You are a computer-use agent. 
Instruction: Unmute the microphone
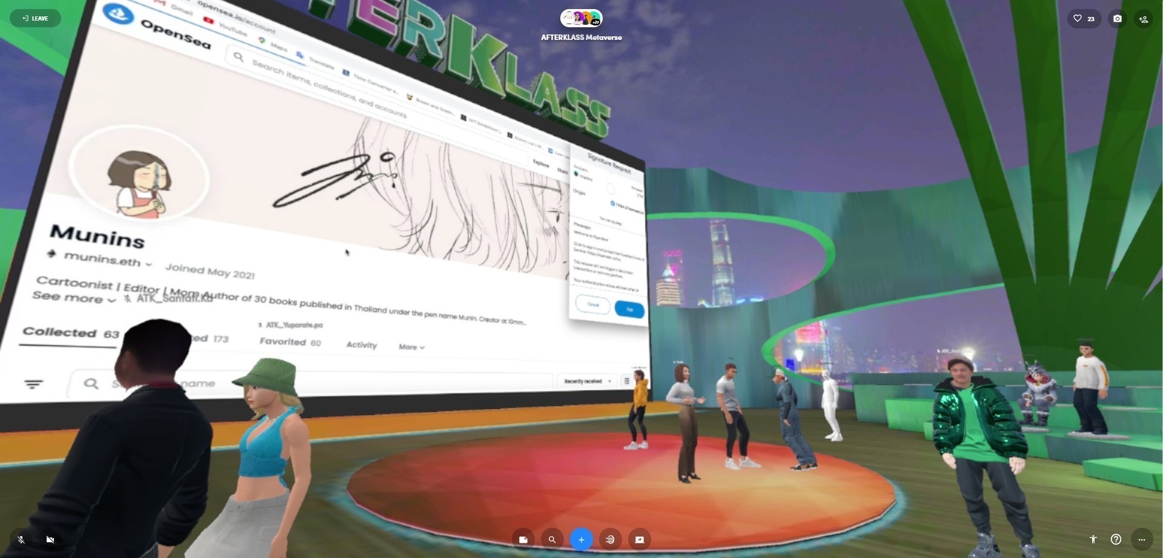(21, 539)
